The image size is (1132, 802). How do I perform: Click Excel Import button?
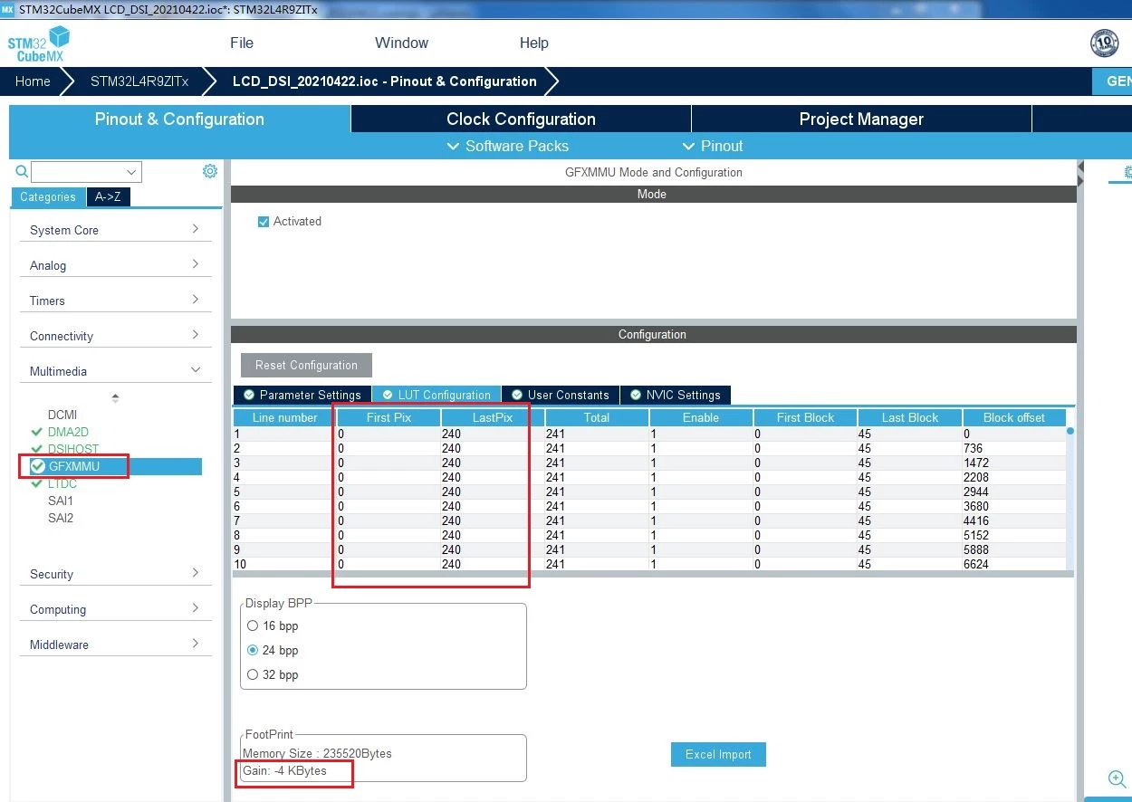[x=718, y=754]
